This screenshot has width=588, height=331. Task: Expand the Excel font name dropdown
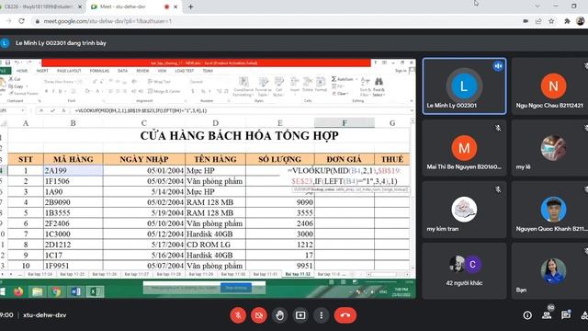tap(75, 82)
